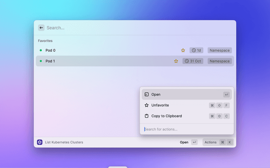Click the star icon beside Unfavorite
This screenshot has width=270, height=168.
pyautogui.click(x=146, y=105)
